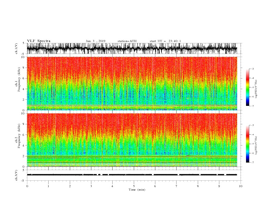The image size is (271, 209).
Task: Select the log(PSD) label beside ch.1 colorbar
Action: (x=256, y=89)
